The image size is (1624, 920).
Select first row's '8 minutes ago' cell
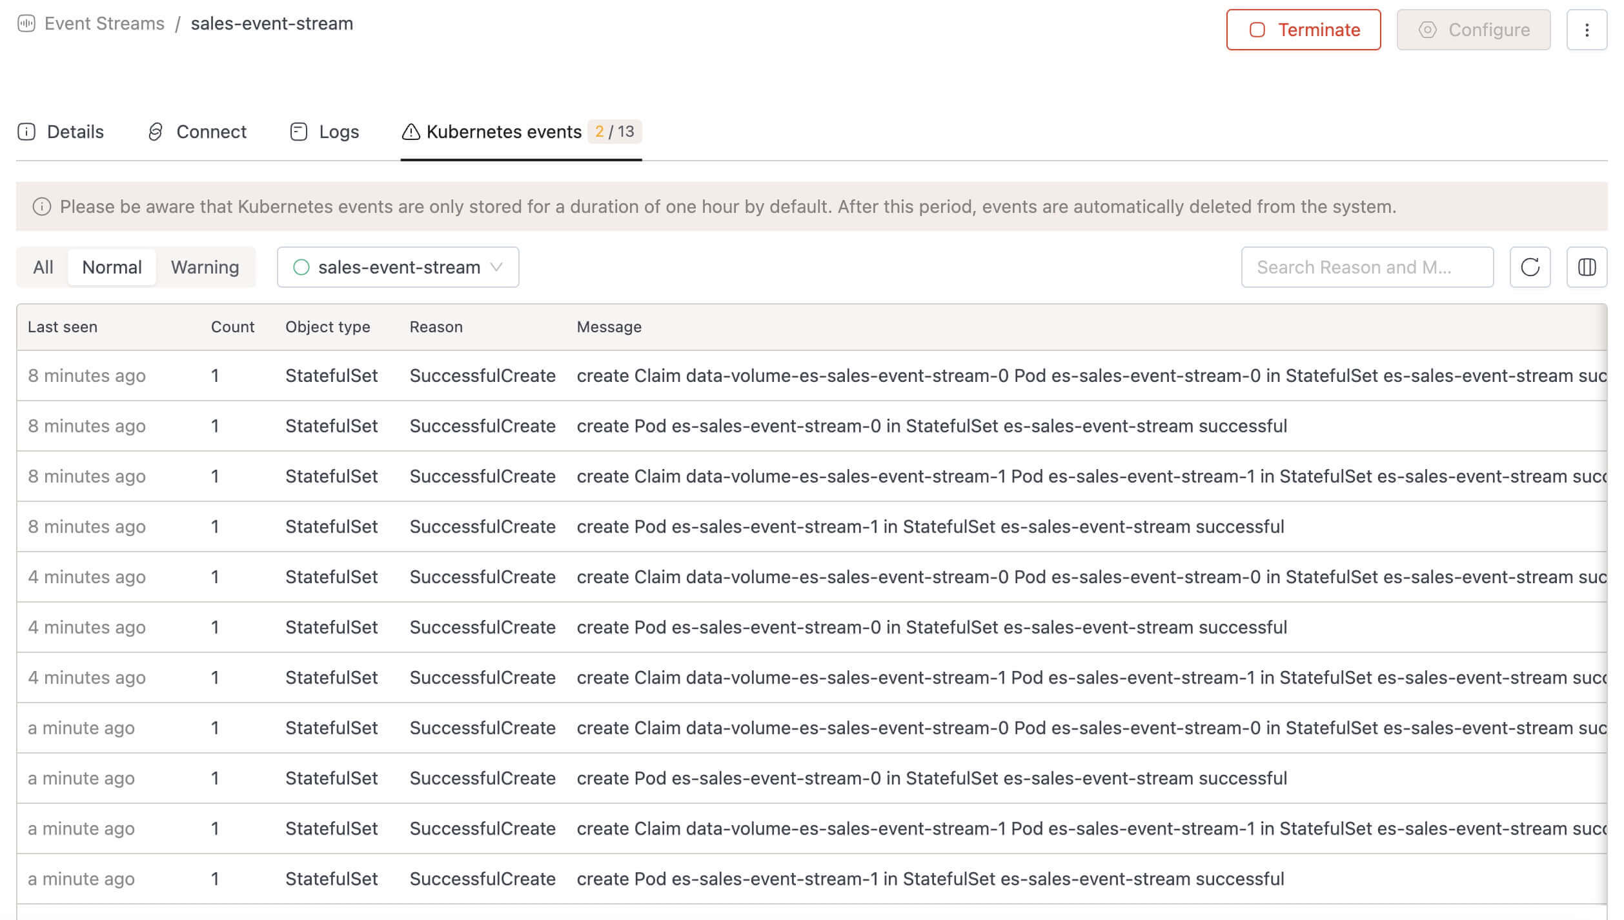pos(87,375)
